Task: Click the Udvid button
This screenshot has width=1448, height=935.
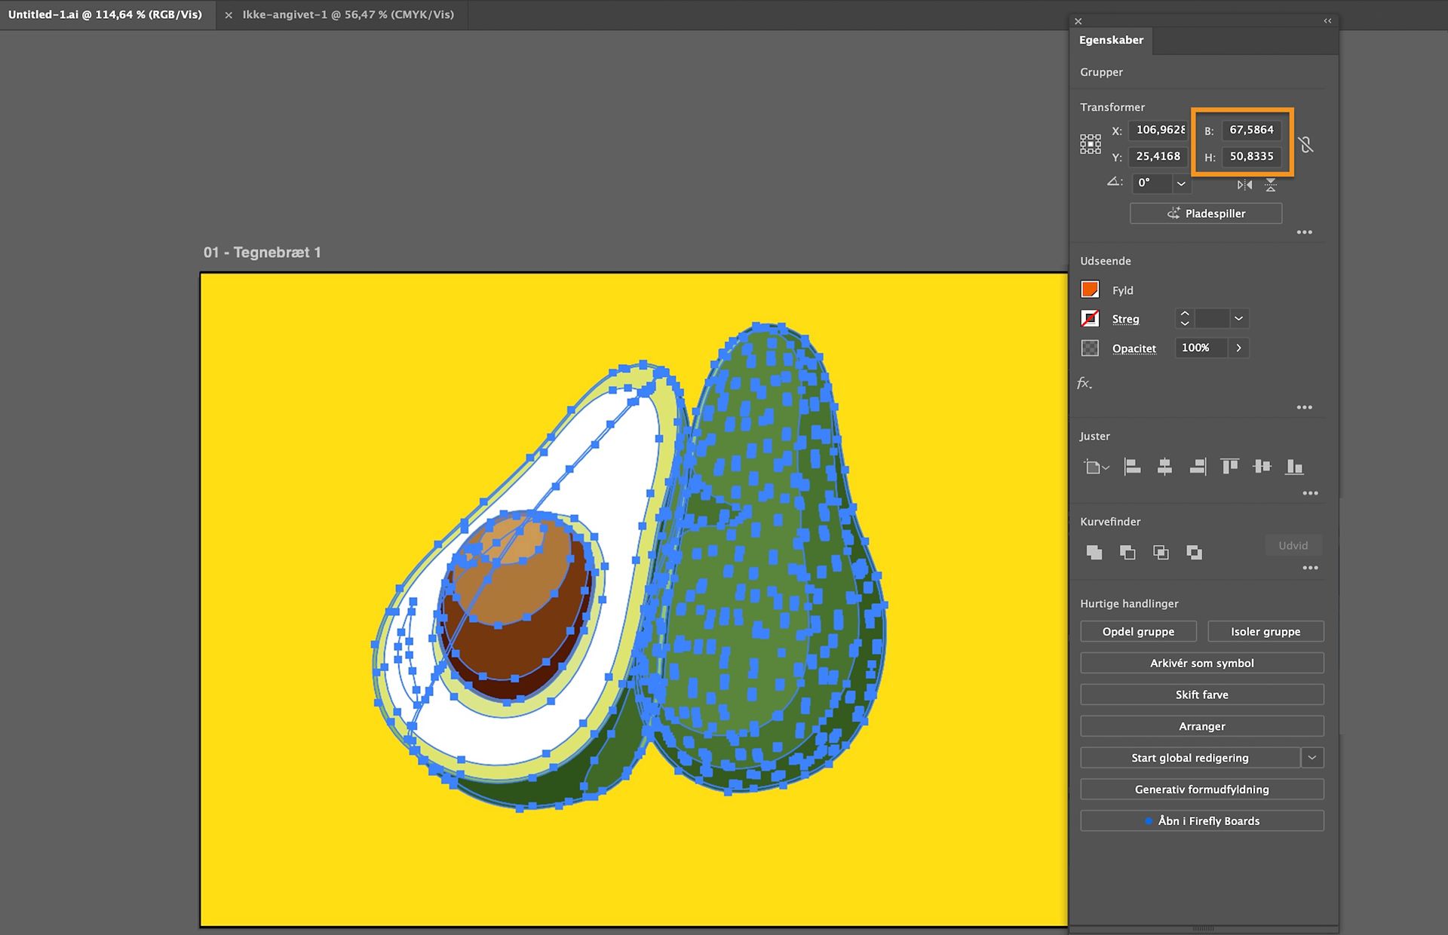Action: pos(1293,545)
